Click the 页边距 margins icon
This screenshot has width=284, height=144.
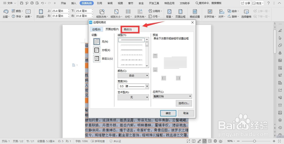point(41,12)
